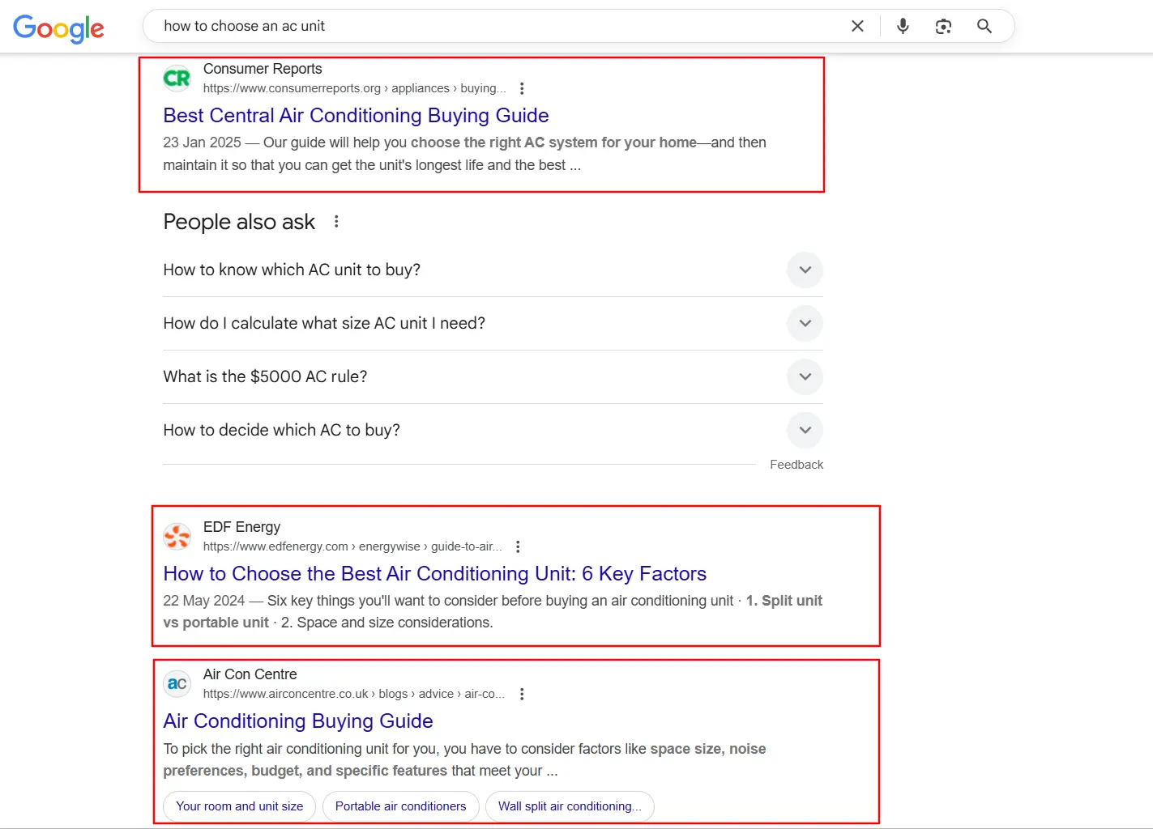
Task: Expand 'How to decide which AC to buy?'
Action: point(493,430)
